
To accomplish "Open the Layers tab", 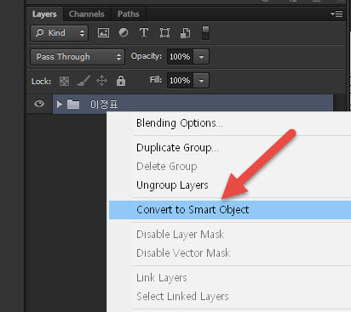I will 44,14.
